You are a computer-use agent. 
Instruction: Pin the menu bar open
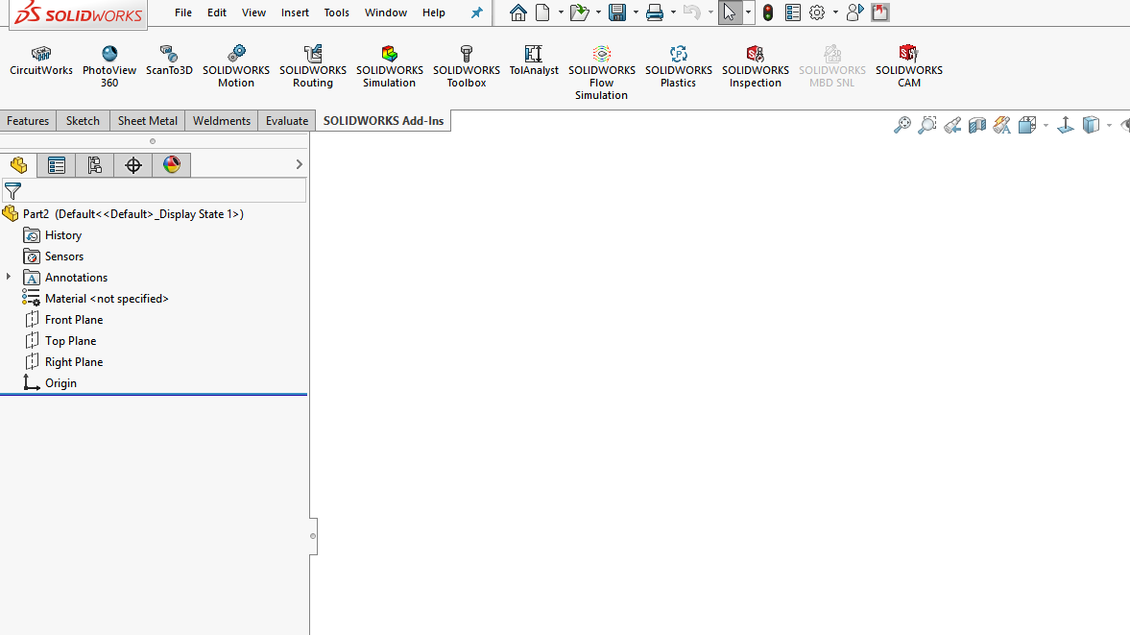(x=477, y=13)
